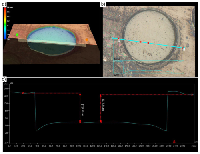Click bottom red X of the 7.5µm measurement
Screen dimensions: 200x154
(101, 122)
